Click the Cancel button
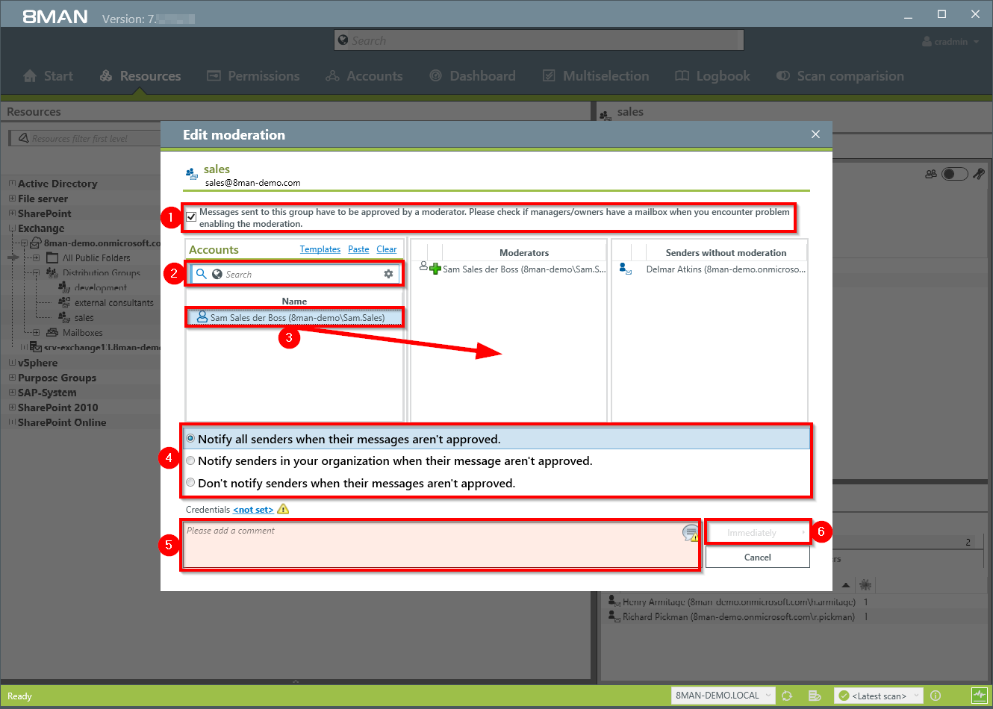The image size is (993, 709). coord(757,557)
